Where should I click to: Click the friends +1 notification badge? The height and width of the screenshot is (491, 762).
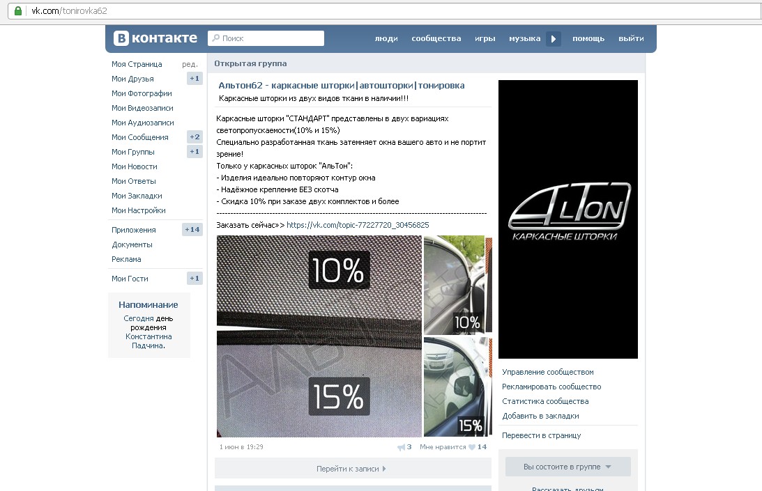195,78
